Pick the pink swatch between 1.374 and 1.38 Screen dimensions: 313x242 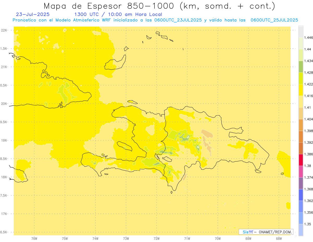[301, 172]
